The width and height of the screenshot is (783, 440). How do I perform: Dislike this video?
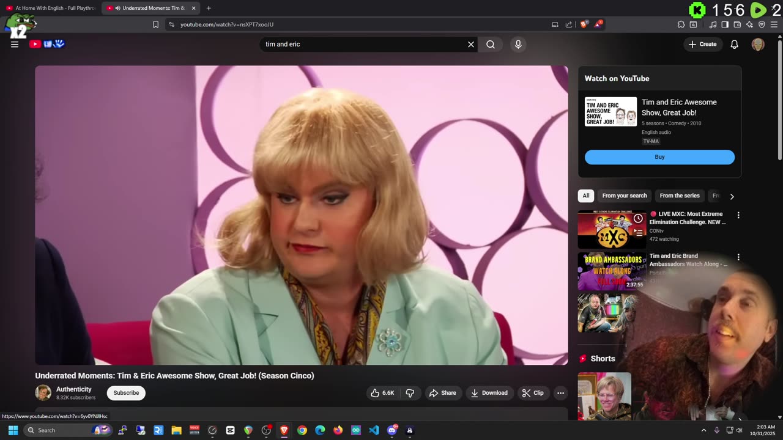[x=410, y=393]
